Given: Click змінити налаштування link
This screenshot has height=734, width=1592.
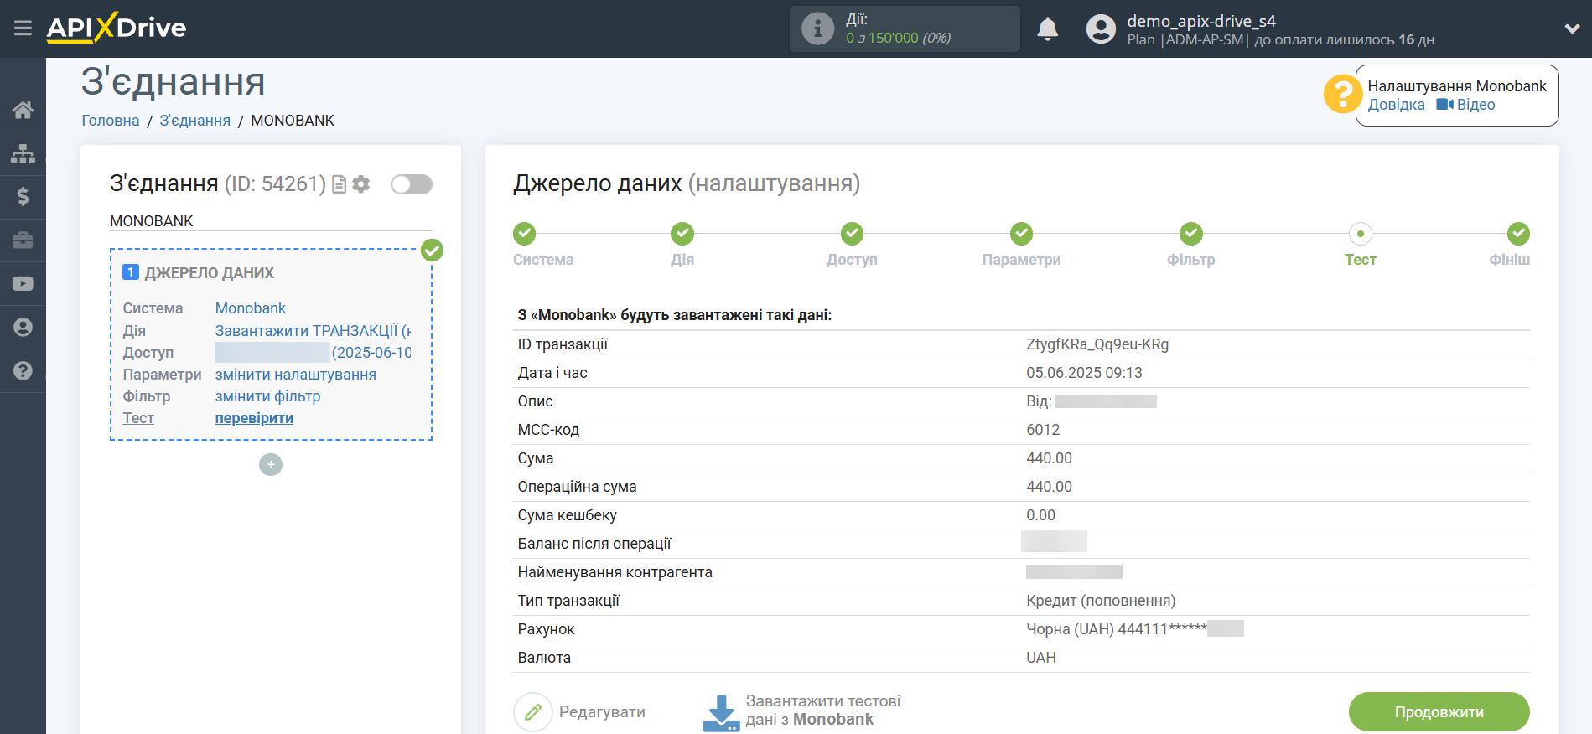Looking at the screenshot, I should tap(296, 375).
